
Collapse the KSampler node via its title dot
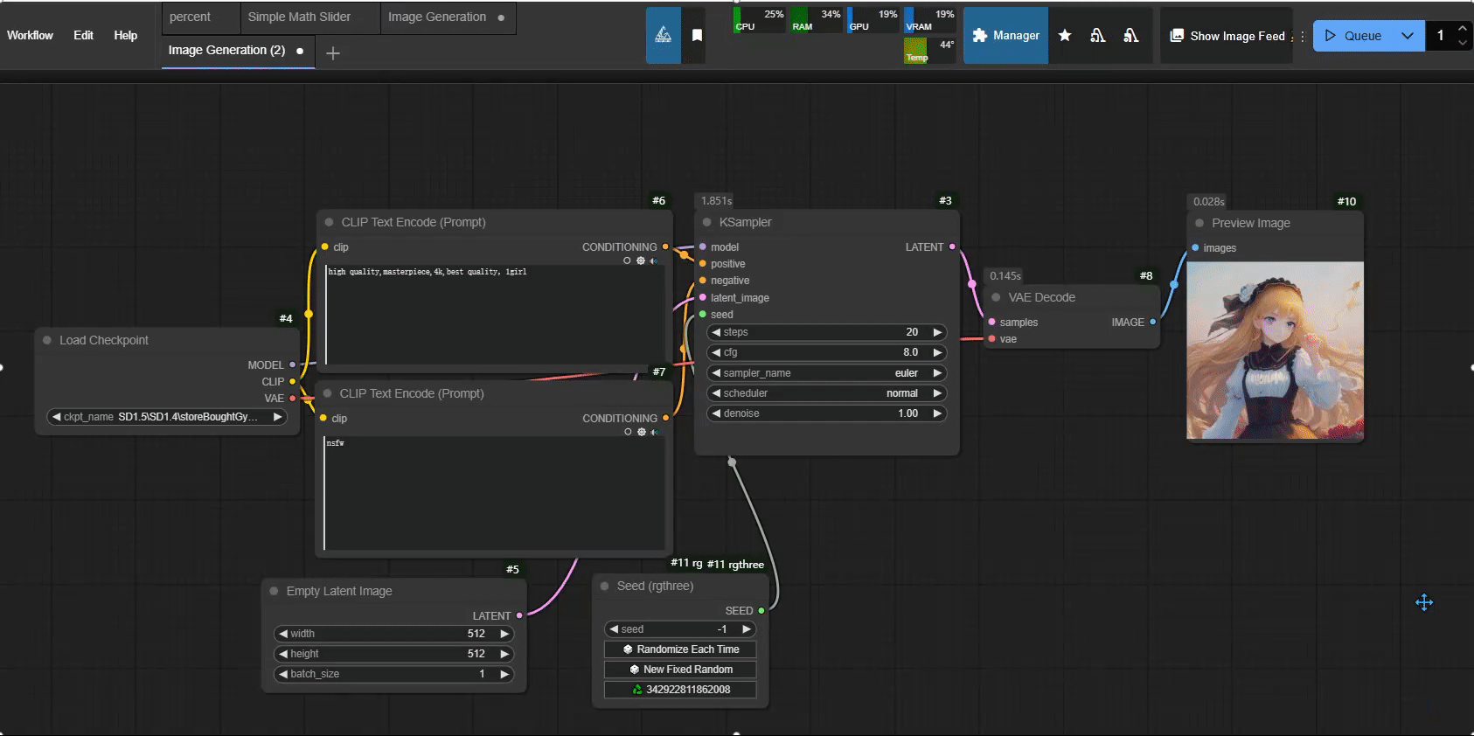pos(706,222)
